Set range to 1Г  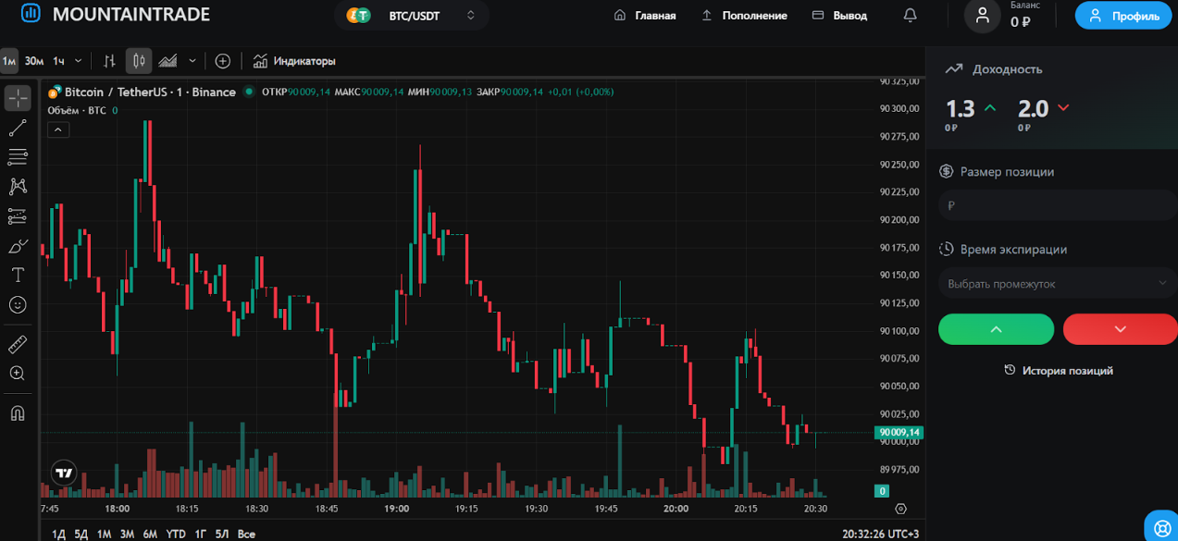(x=200, y=534)
